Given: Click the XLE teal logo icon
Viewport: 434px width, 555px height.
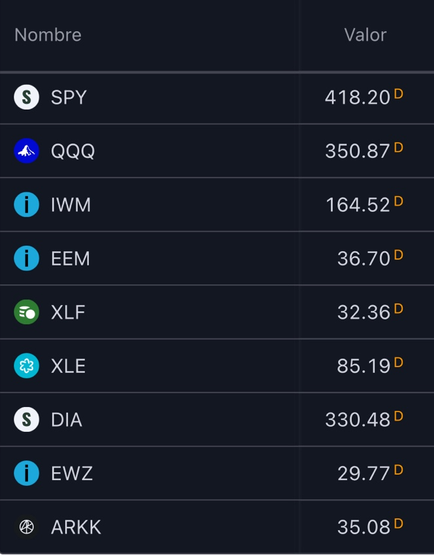Looking at the screenshot, I should (26, 366).
